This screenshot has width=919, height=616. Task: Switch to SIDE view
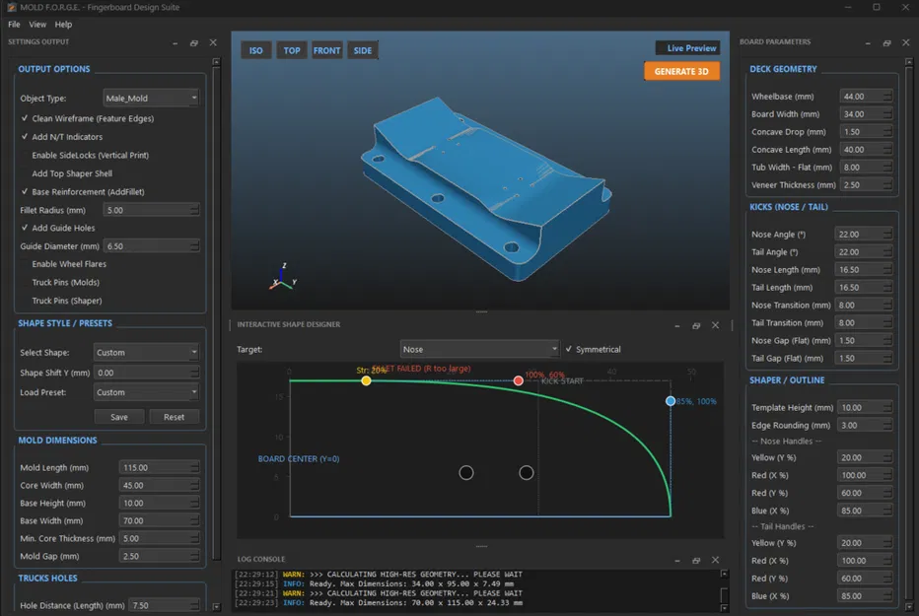pos(363,50)
